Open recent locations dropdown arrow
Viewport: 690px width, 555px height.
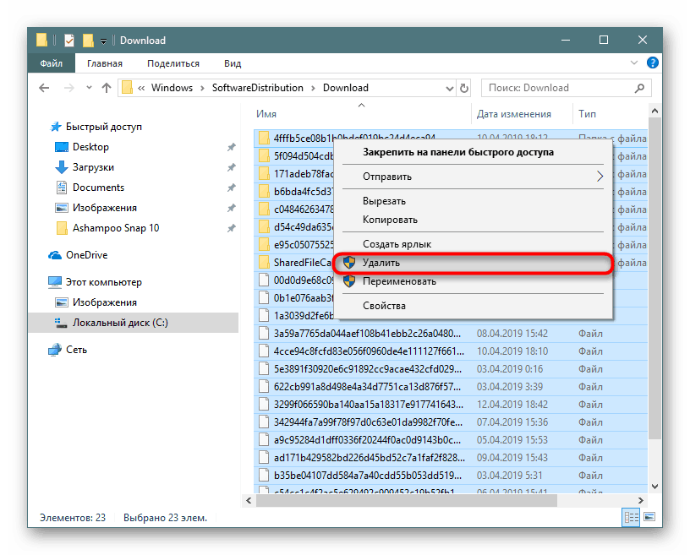(89, 88)
